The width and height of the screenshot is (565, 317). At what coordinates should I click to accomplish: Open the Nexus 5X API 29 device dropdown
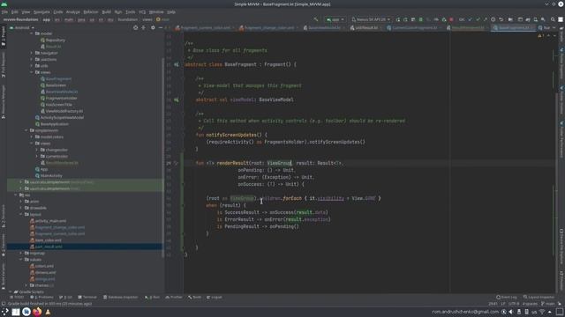[371, 19]
